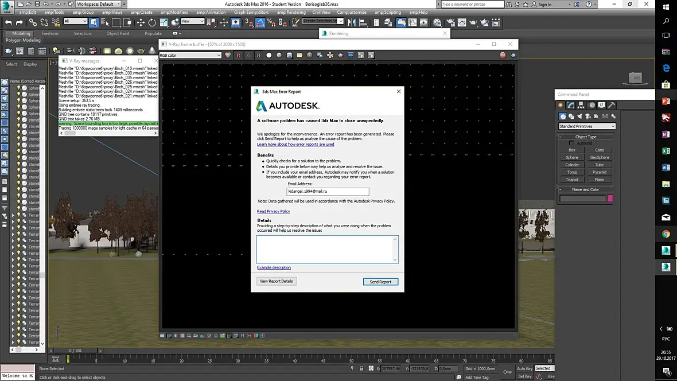
Task: Switch to the Freeform ribbon tab
Action: pos(50,33)
